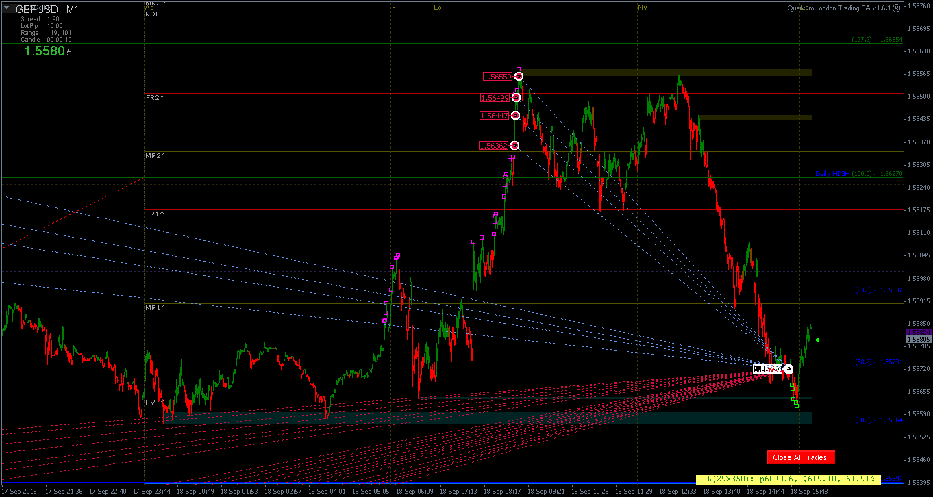Click the purple 1.55824 price tag
This screenshot has width=933, height=497.
(x=918, y=333)
